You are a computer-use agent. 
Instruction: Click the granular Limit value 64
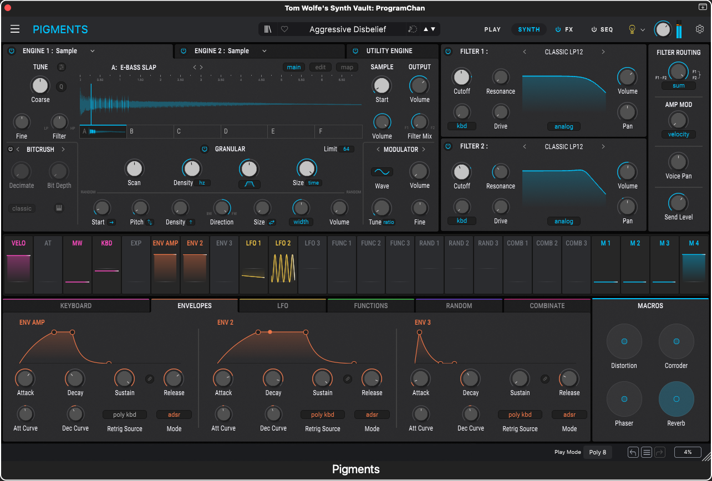(347, 149)
